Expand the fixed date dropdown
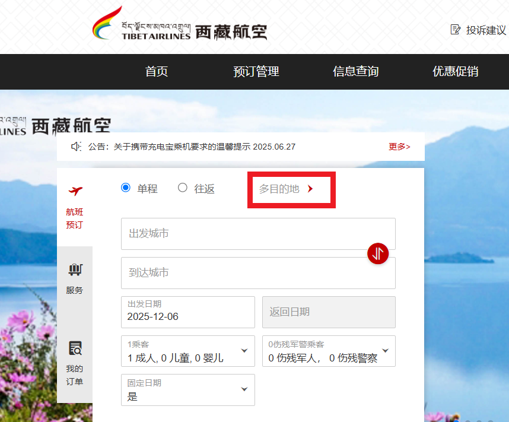The width and height of the screenshot is (509, 422). (x=244, y=390)
